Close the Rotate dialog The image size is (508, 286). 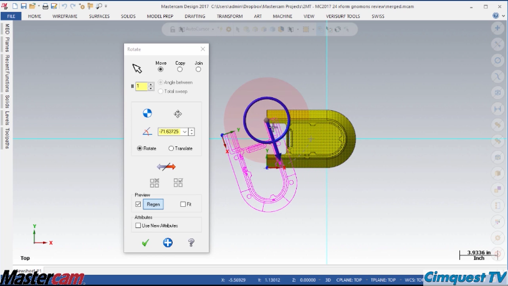pos(203,49)
